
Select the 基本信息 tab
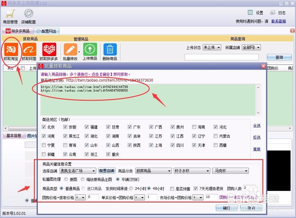14,136
